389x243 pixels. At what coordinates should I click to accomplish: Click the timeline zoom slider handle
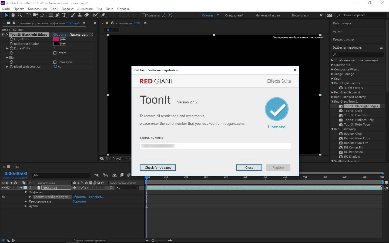[x=153, y=240]
